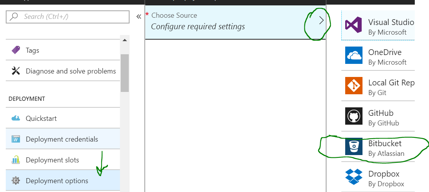This screenshot has width=429, height=192.
Task: Focus the Search (Ctrl+/) input field
Action: tap(68, 17)
